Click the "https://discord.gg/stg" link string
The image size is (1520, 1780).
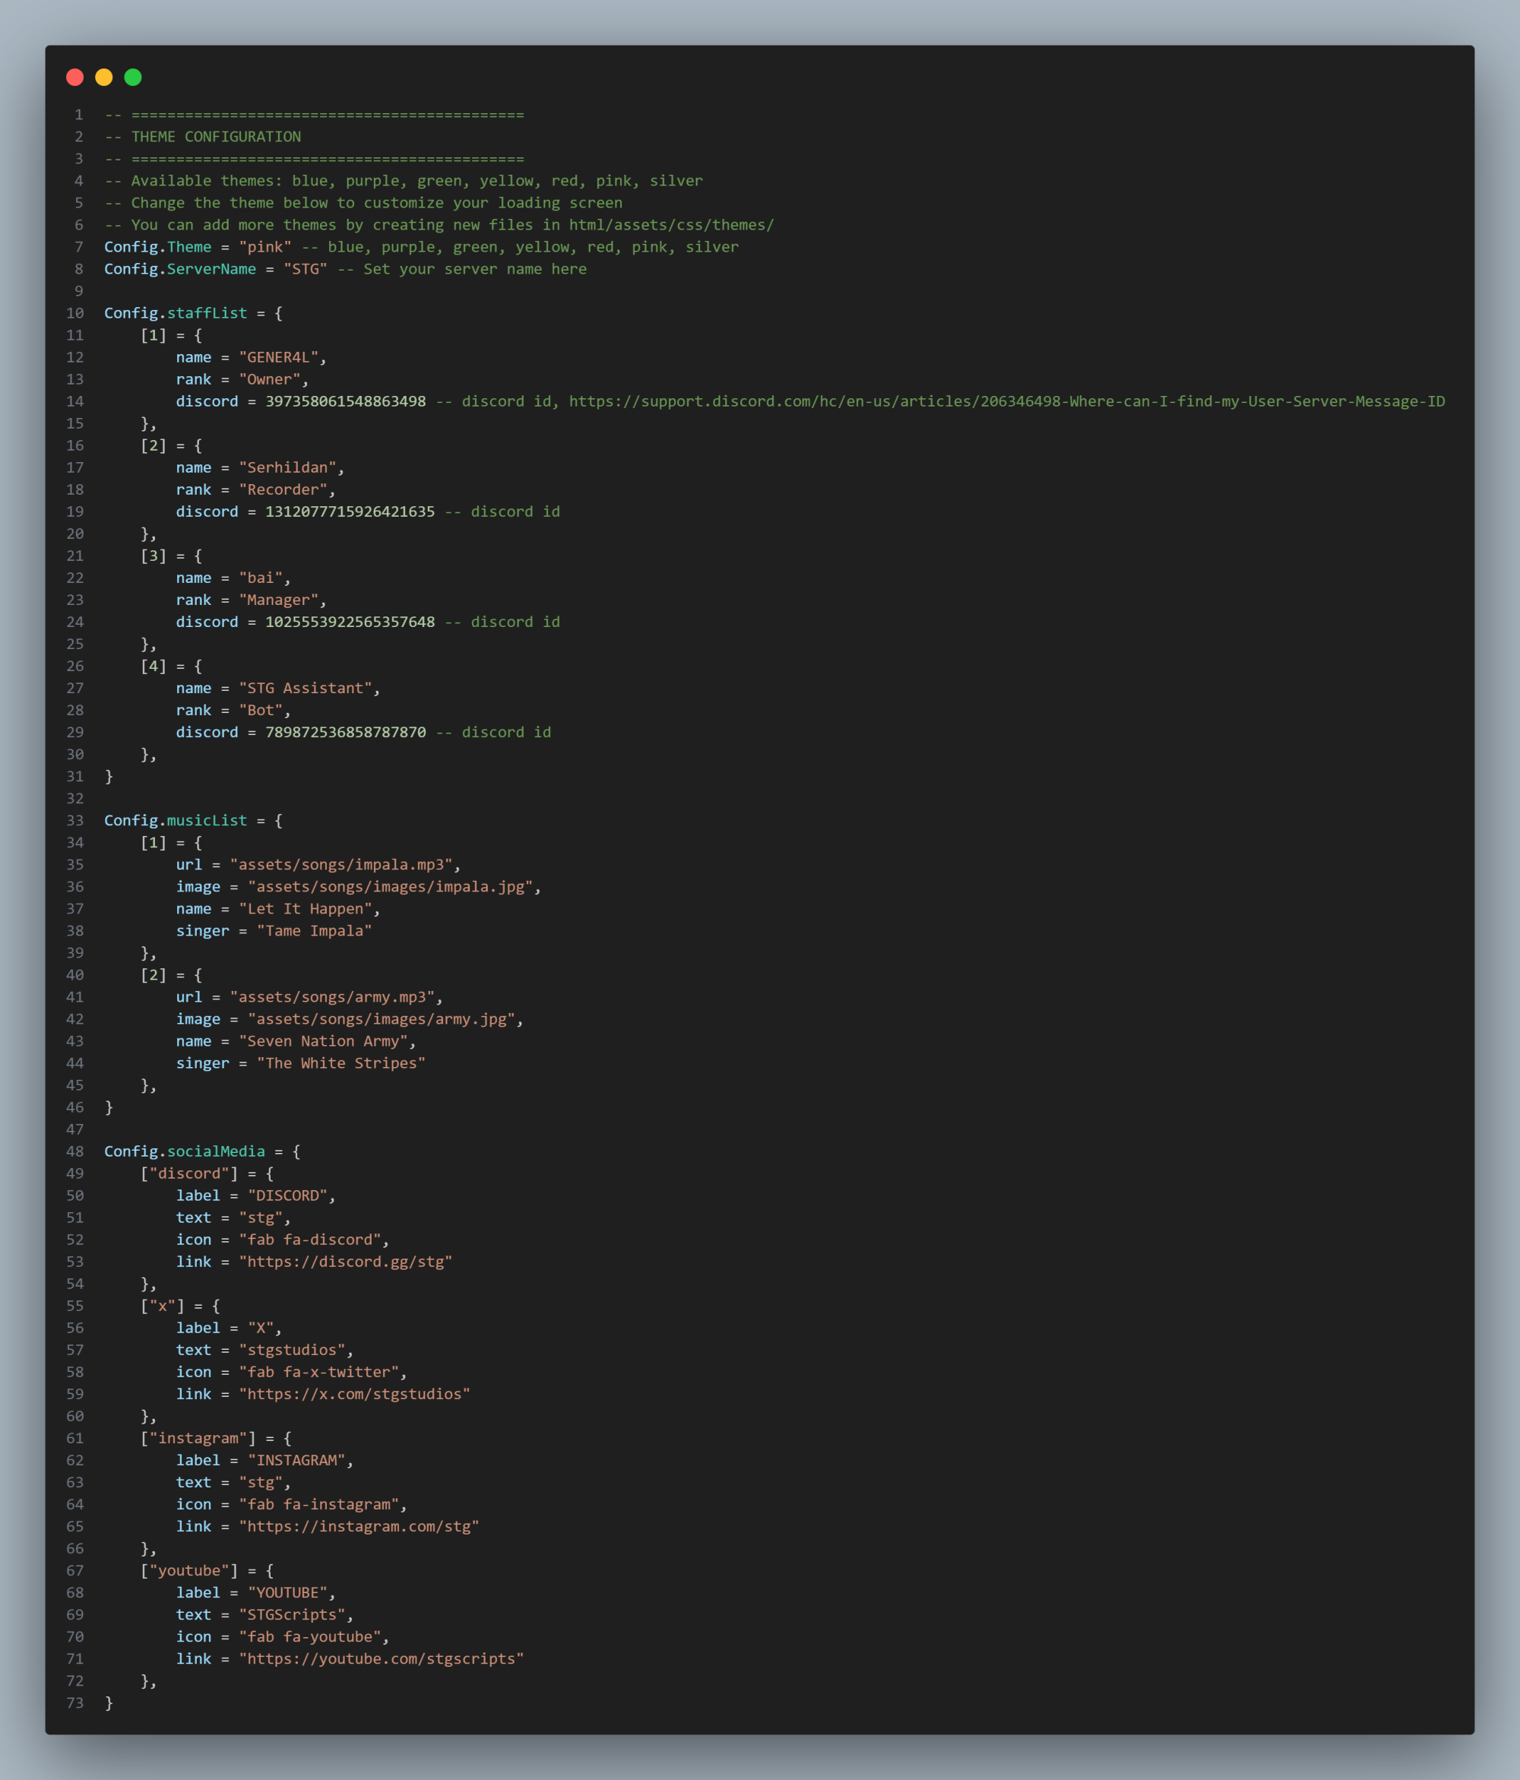pos(345,1261)
